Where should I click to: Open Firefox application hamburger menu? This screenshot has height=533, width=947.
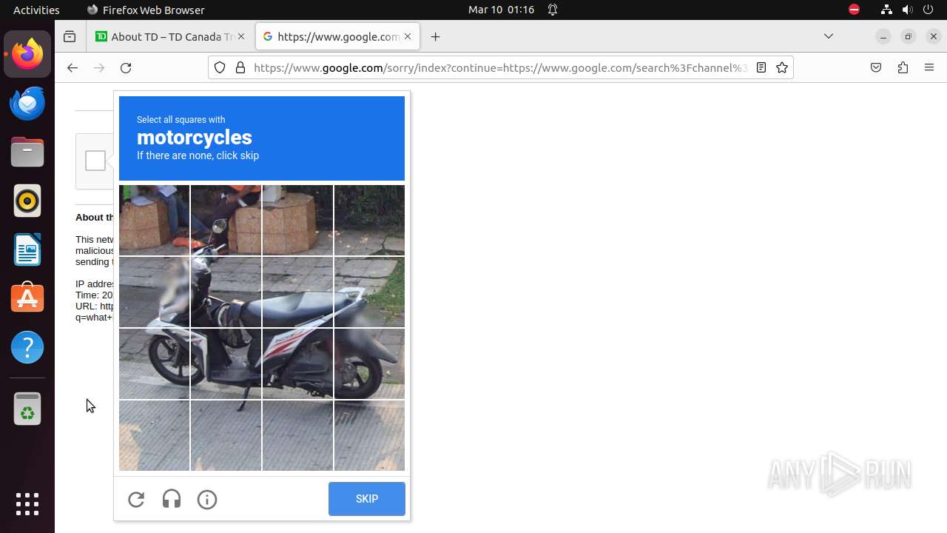point(929,67)
